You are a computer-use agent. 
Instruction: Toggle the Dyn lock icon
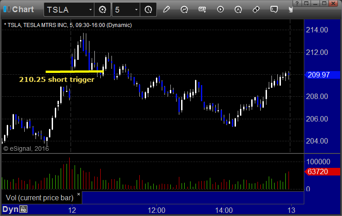pos(23,209)
